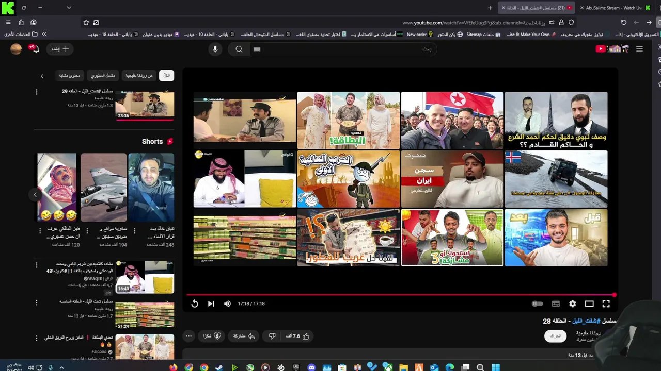The width and height of the screenshot is (661, 371).
Task: Open New order bookmark
Action: click(419, 35)
